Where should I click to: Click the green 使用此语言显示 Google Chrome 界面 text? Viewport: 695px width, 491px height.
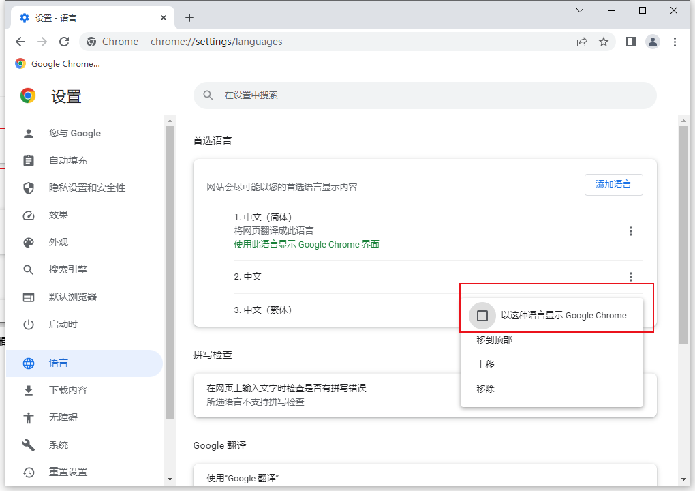307,244
